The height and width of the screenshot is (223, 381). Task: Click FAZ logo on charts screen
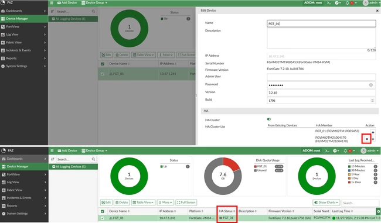tap(4, 150)
